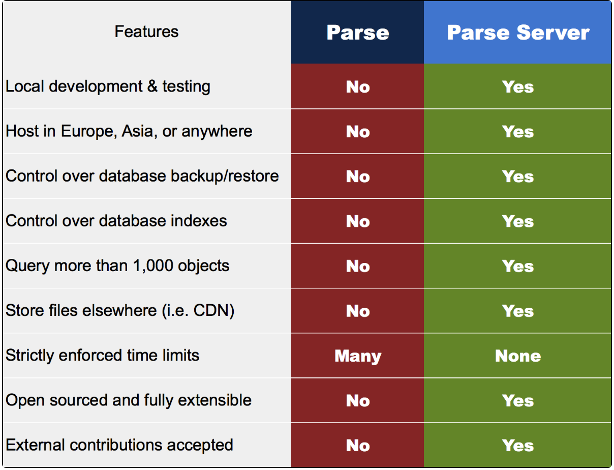Click Control over database indexes label
This screenshot has height=470, width=614.
click(116, 221)
